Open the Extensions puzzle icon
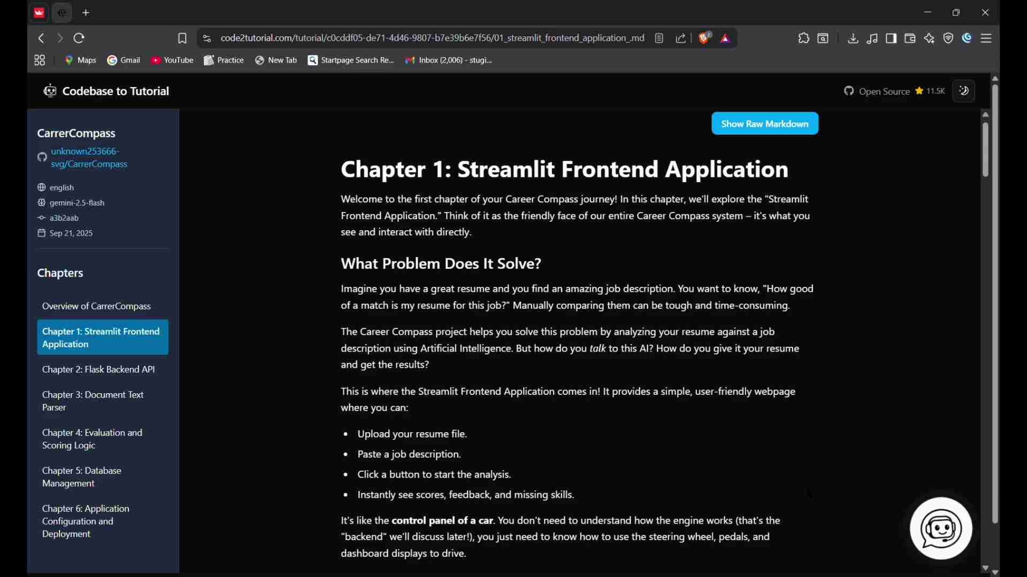The width and height of the screenshot is (1027, 577). pos(804,38)
